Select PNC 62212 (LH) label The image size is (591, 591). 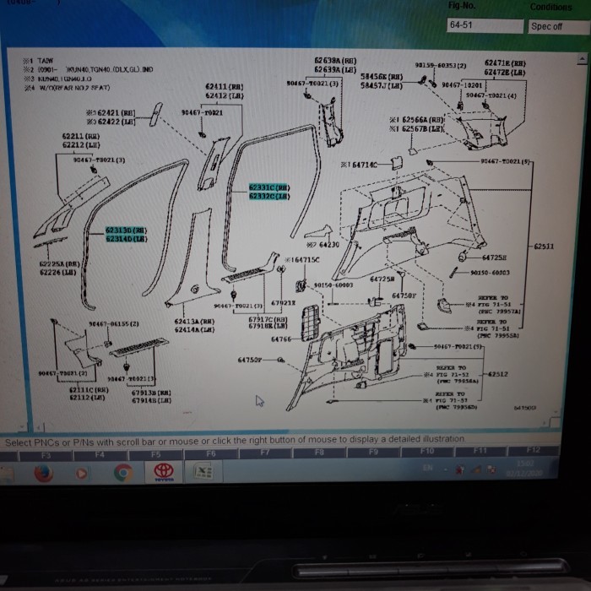(81, 144)
